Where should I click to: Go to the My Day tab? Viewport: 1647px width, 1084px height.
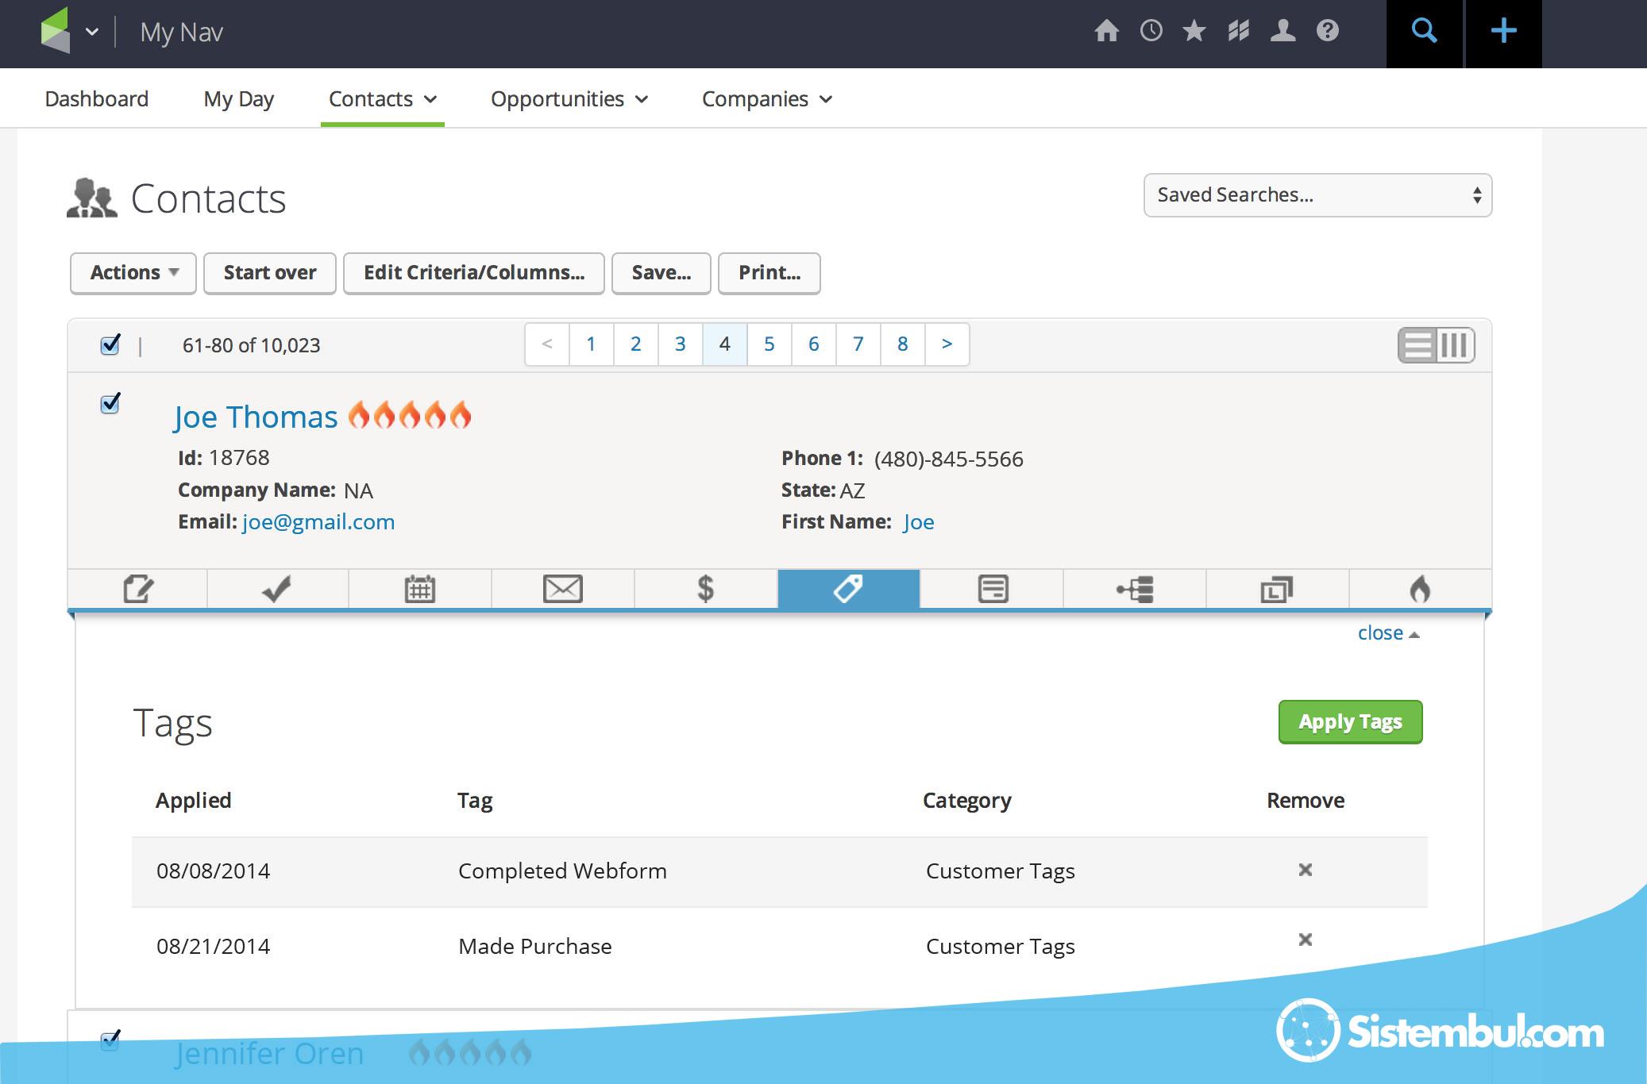[x=238, y=99]
